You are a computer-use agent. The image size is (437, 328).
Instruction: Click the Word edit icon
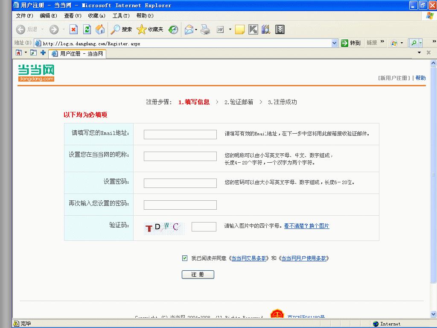point(220,29)
